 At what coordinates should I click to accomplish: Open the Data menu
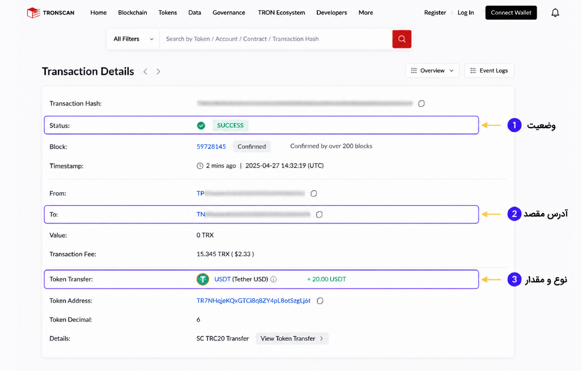click(x=195, y=13)
